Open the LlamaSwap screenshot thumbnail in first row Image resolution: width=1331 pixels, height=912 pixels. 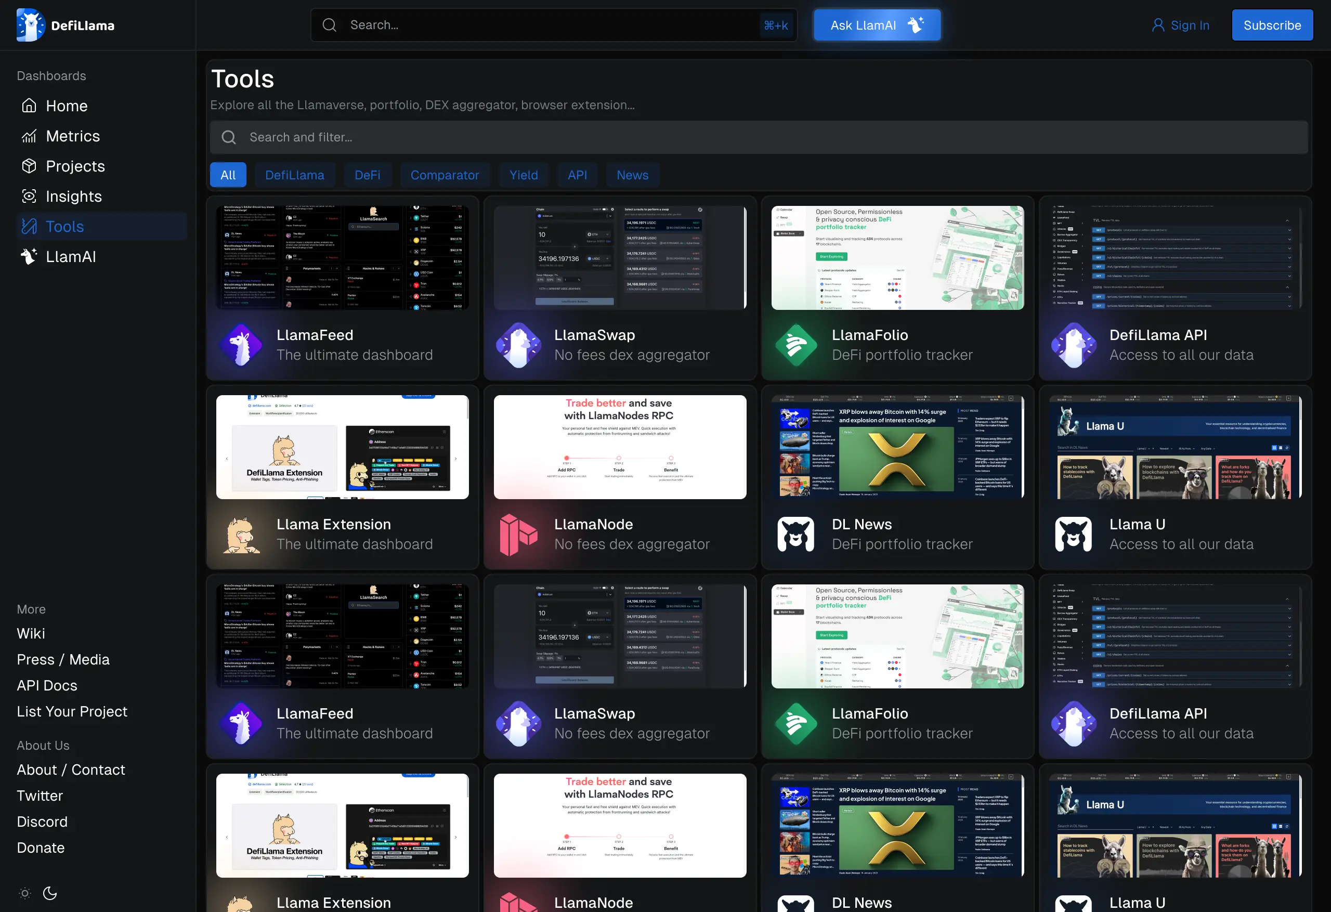click(x=620, y=258)
